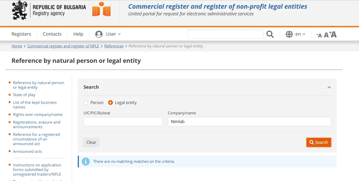
Task: Click the orange Search button
Action: point(319,143)
